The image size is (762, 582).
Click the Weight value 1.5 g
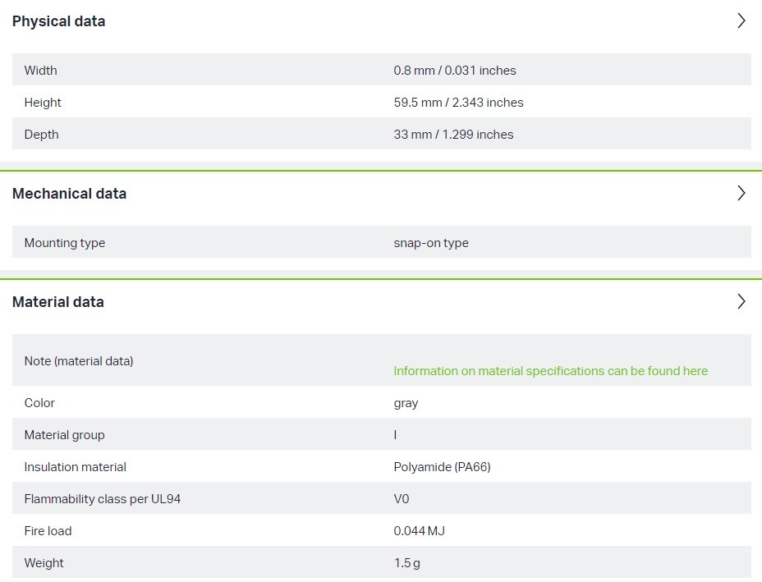407,563
